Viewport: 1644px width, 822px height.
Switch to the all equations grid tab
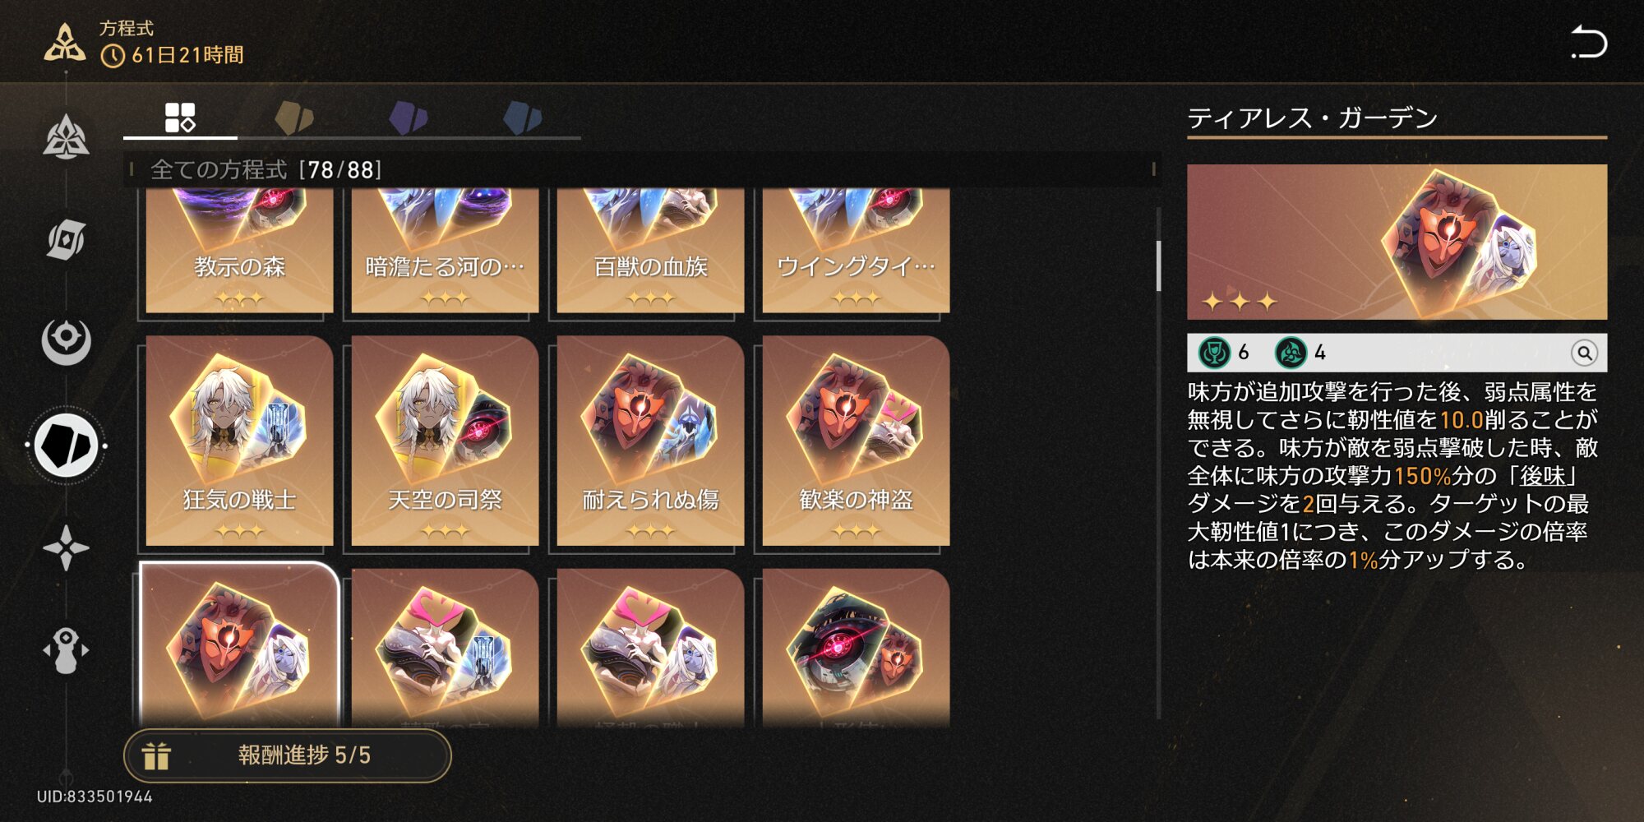(x=180, y=118)
